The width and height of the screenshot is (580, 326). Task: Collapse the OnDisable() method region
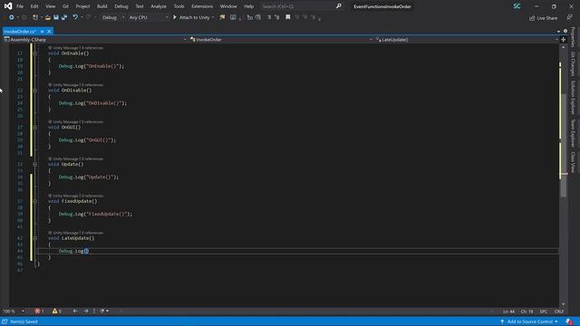[x=34, y=91]
